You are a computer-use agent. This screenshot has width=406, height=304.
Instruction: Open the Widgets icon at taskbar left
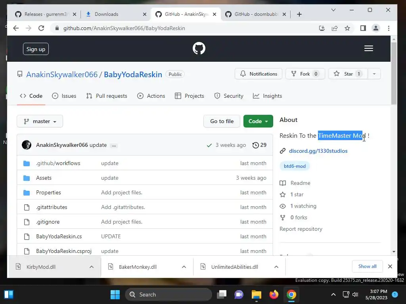coord(9,294)
